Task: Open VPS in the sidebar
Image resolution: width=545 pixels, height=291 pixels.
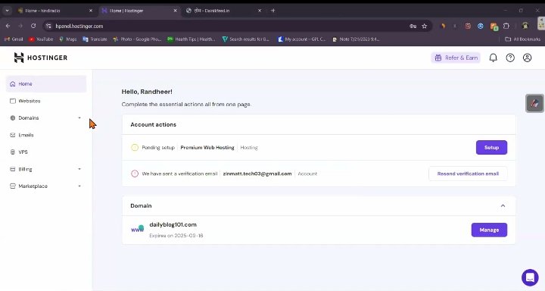Action: tap(46, 152)
